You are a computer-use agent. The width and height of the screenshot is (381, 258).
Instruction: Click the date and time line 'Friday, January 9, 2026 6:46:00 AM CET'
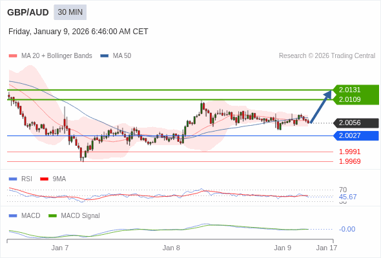78,32
